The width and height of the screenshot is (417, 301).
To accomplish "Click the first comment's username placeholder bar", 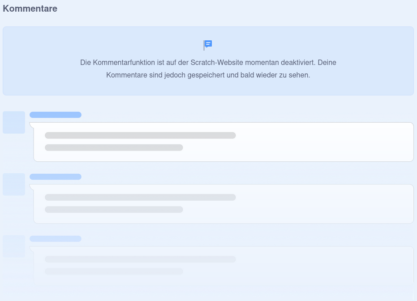I will [x=56, y=115].
